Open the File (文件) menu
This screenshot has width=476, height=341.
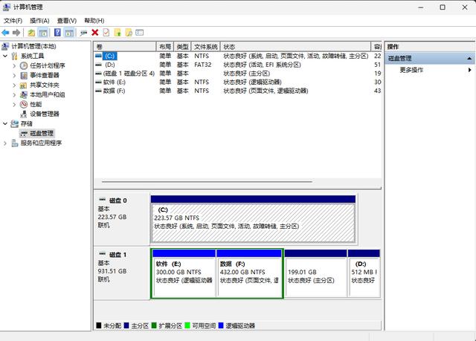13,21
